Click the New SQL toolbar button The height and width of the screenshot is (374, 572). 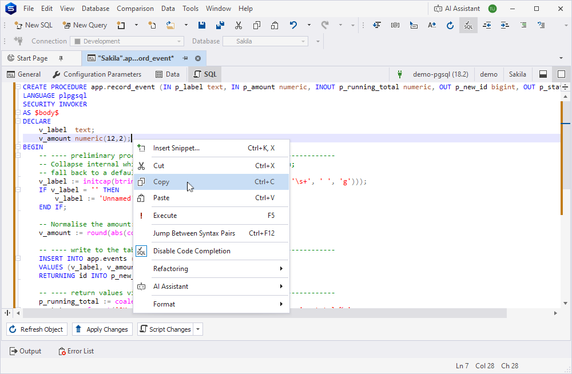33,25
